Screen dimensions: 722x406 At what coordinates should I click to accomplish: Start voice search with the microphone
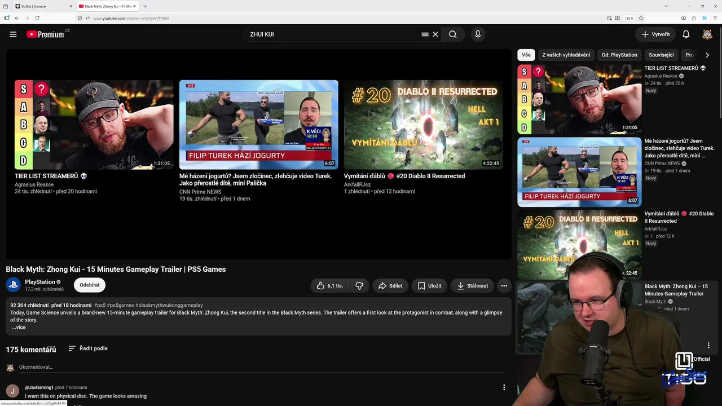pyautogui.click(x=478, y=34)
